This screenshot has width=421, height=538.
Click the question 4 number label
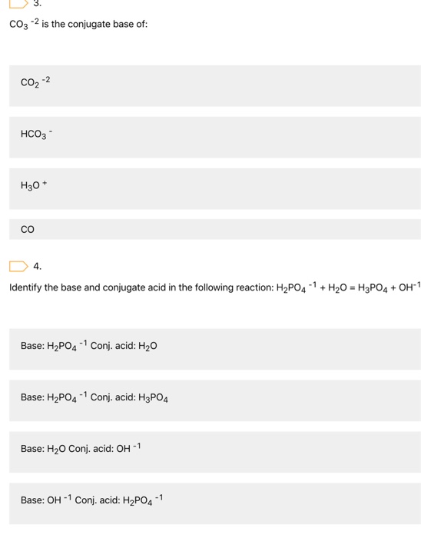pyautogui.click(x=38, y=267)
